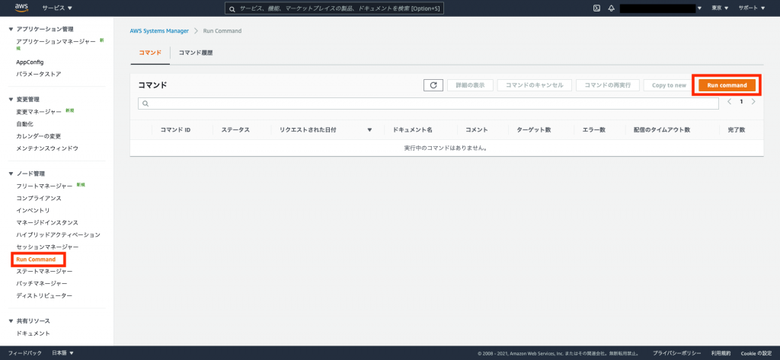Open アプリケーションマネージャー in sidebar
780x360 pixels.
pyautogui.click(x=56, y=41)
